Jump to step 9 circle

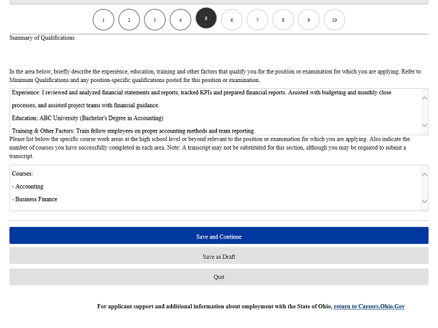click(309, 20)
